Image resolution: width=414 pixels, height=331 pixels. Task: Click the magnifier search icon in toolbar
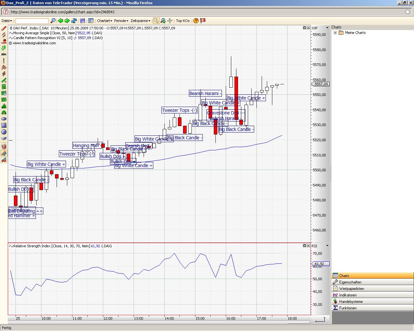pyautogui.click(x=53, y=21)
